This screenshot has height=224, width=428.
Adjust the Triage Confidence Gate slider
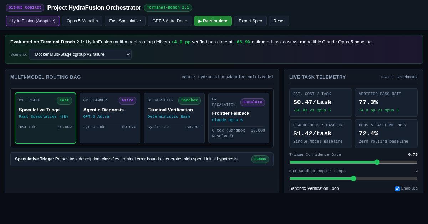click(x=353, y=162)
